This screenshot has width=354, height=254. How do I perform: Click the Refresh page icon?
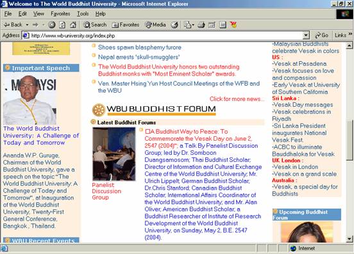(62, 25)
